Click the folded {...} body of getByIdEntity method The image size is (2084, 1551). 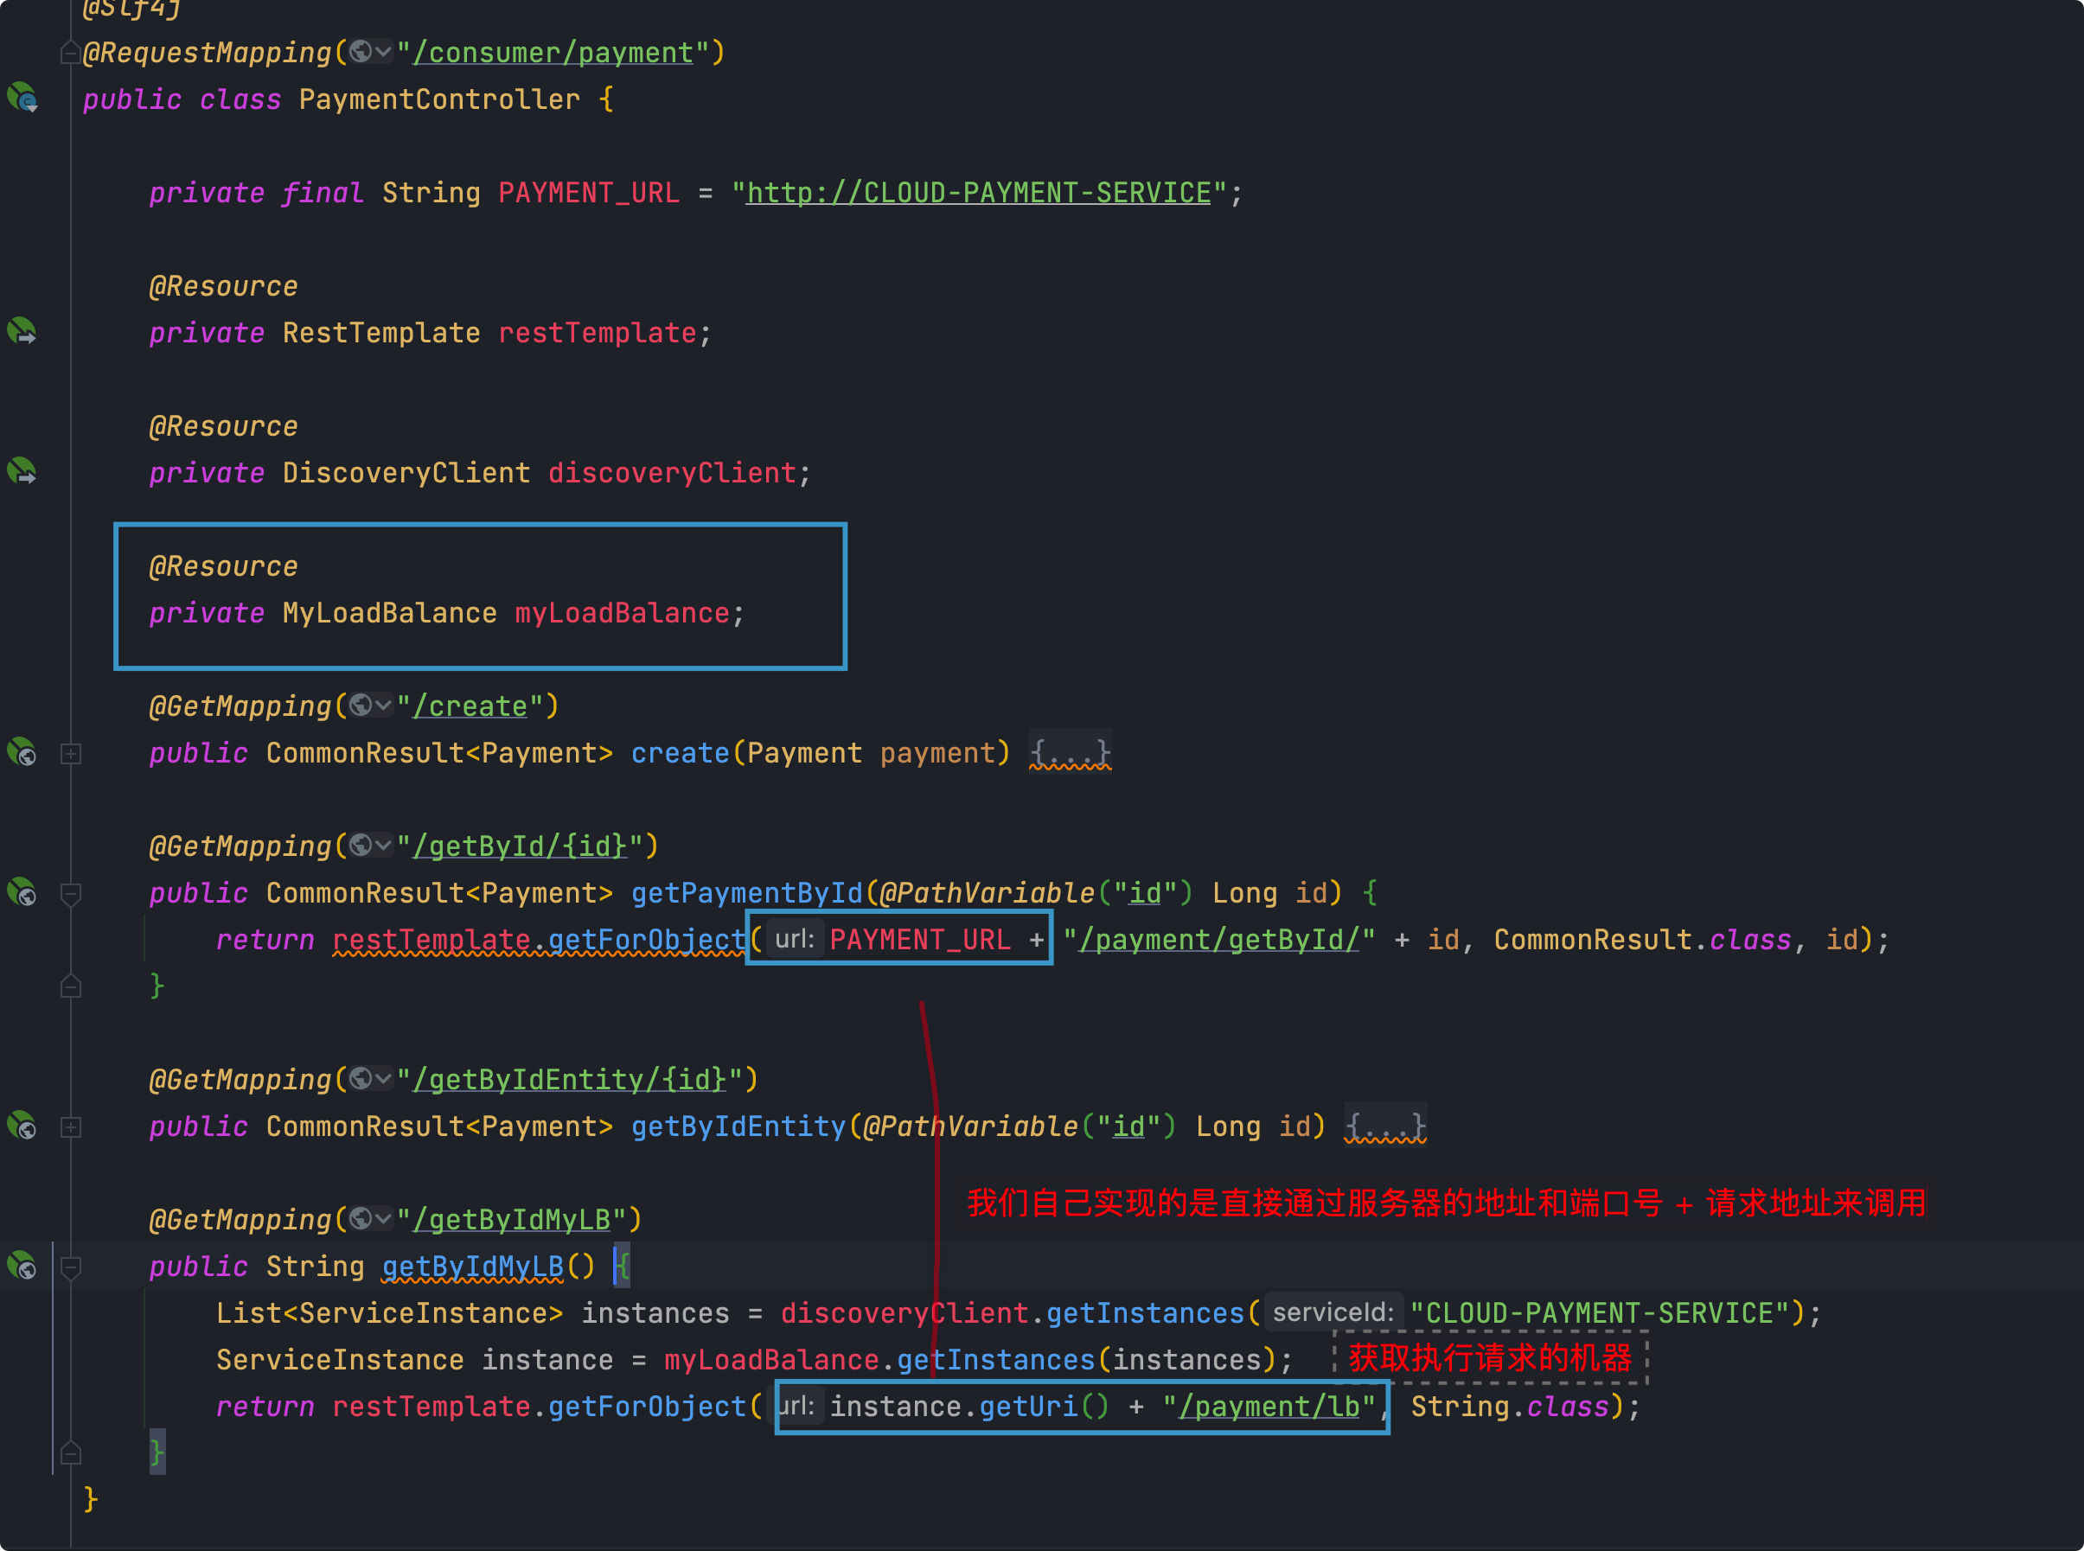pyautogui.click(x=1385, y=1126)
